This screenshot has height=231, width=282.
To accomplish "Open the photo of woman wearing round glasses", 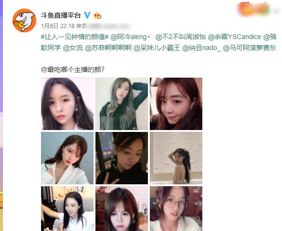I will [176, 209].
